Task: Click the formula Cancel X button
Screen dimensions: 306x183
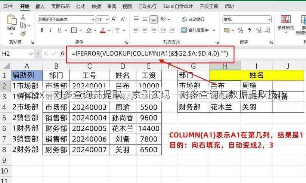Action: point(46,53)
